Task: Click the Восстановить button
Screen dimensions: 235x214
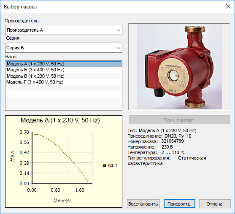Action: pos(143,204)
